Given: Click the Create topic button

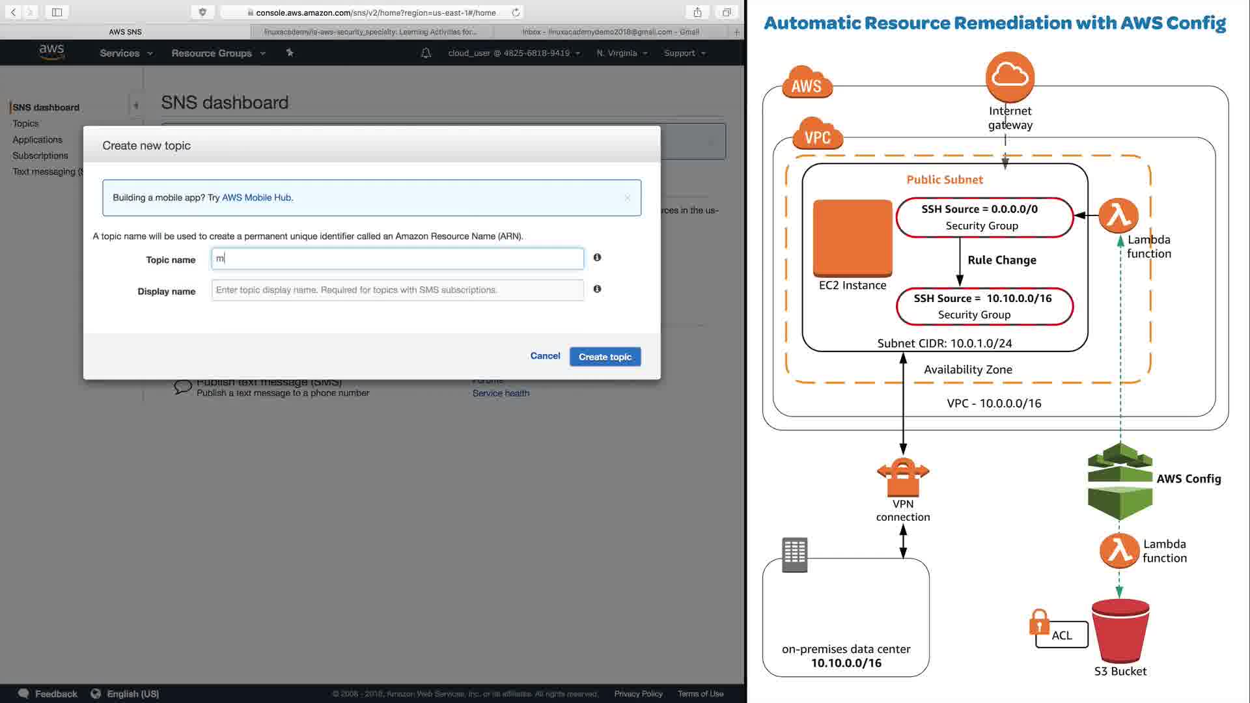Looking at the screenshot, I should tap(605, 357).
